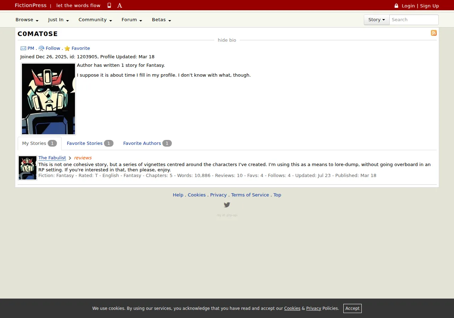Jump to page Top link
Image resolution: width=454 pixels, height=318 pixels.
(x=277, y=195)
